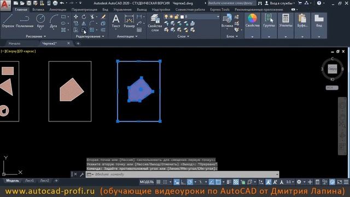Open the annotation scale 1:1 dropdown
This screenshot has height=197, width=350.
click(x=290, y=182)
